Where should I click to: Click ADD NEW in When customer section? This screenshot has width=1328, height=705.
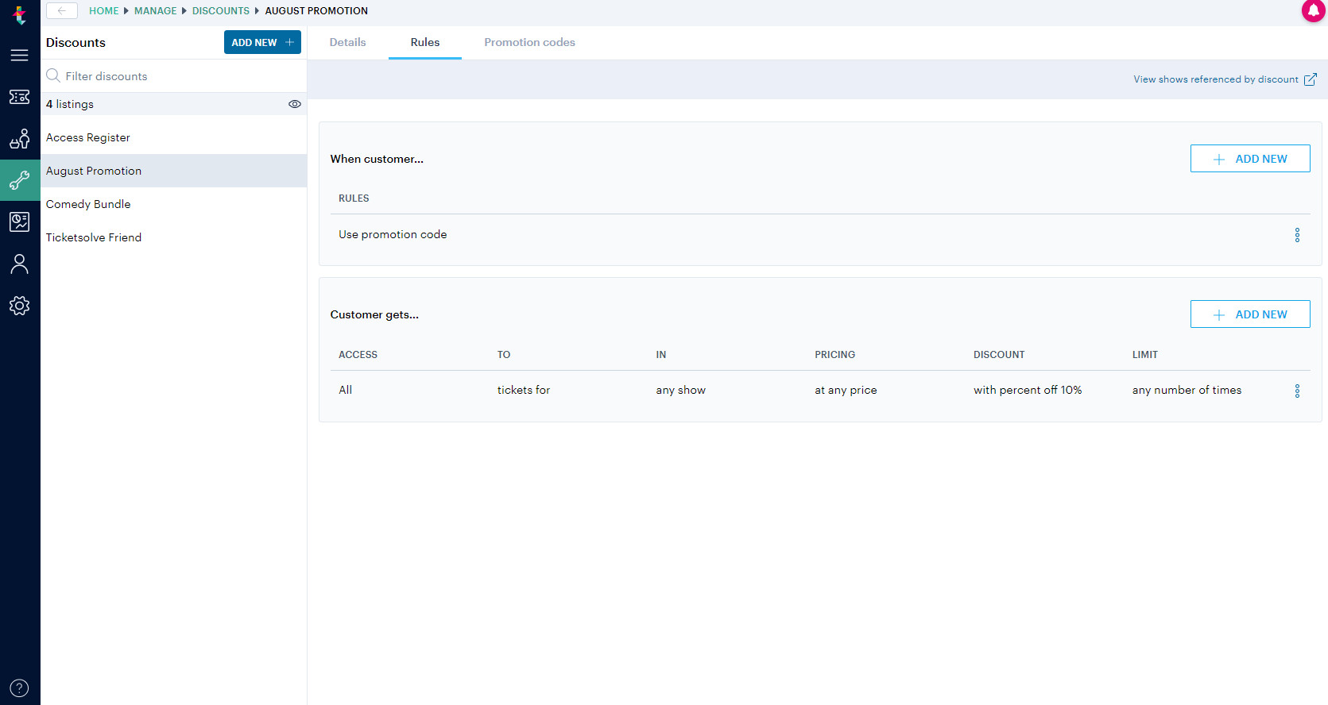(1249, 159)
